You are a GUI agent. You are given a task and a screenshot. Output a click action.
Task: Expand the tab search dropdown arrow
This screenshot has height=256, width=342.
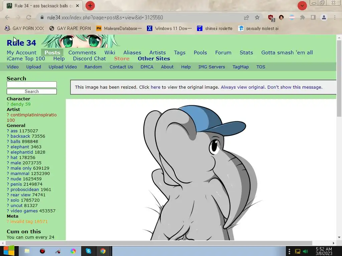point(302,6)
